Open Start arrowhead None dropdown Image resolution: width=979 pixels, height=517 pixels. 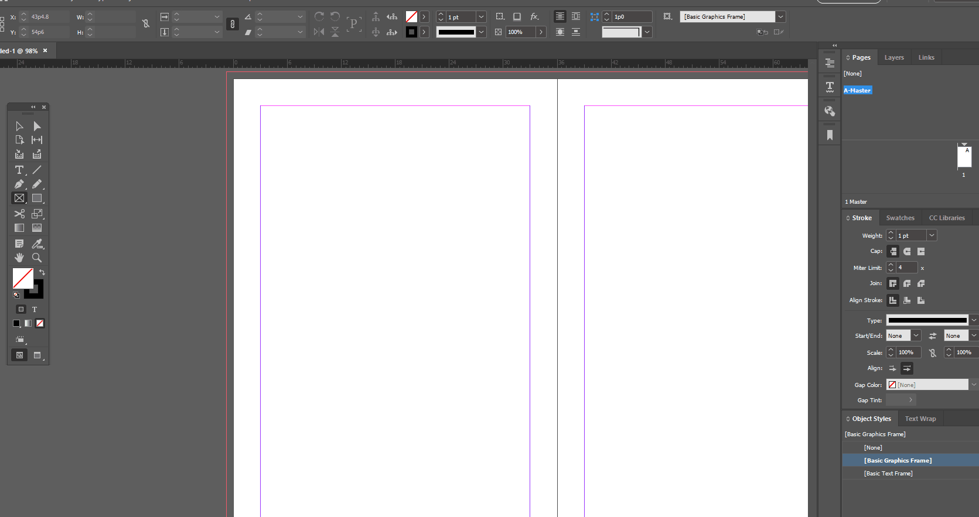point(916,335)
